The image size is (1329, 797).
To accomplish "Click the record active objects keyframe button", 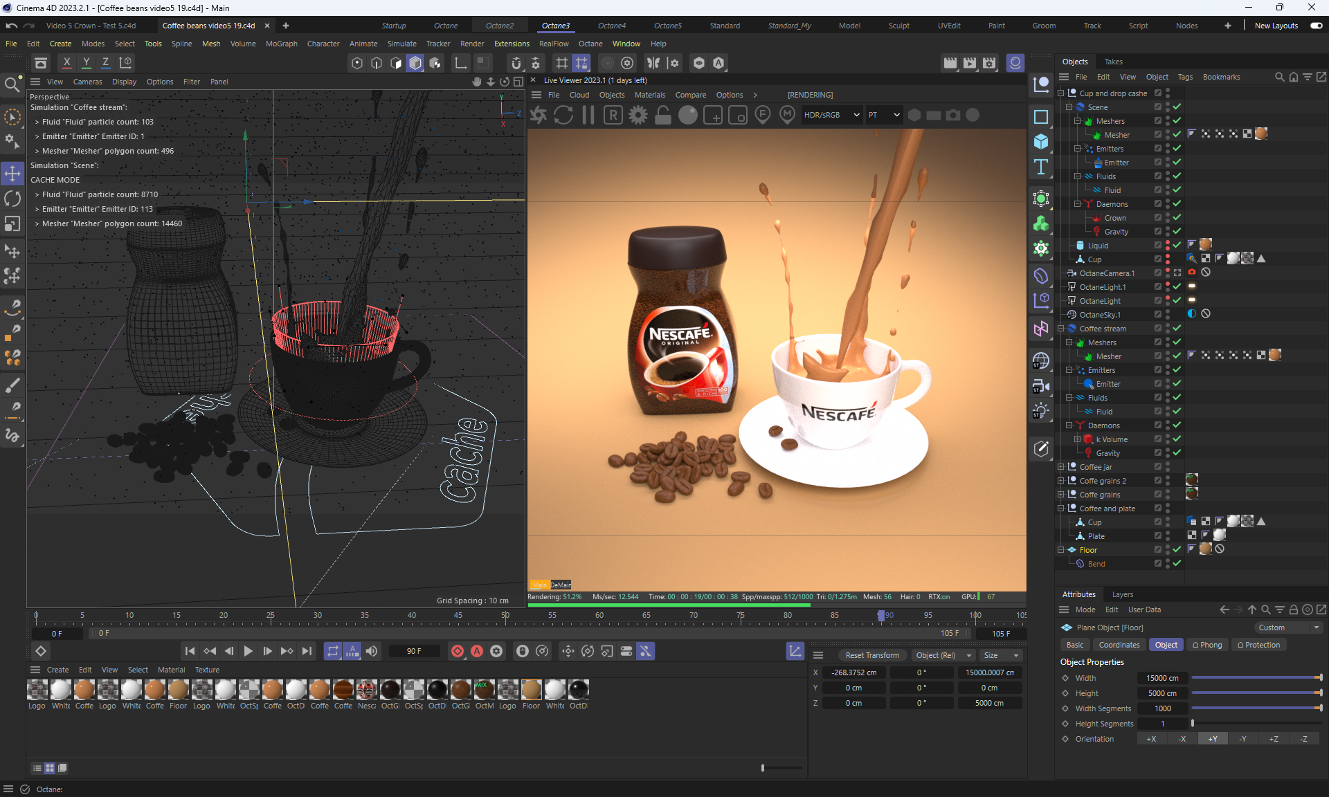I will 458,651.
